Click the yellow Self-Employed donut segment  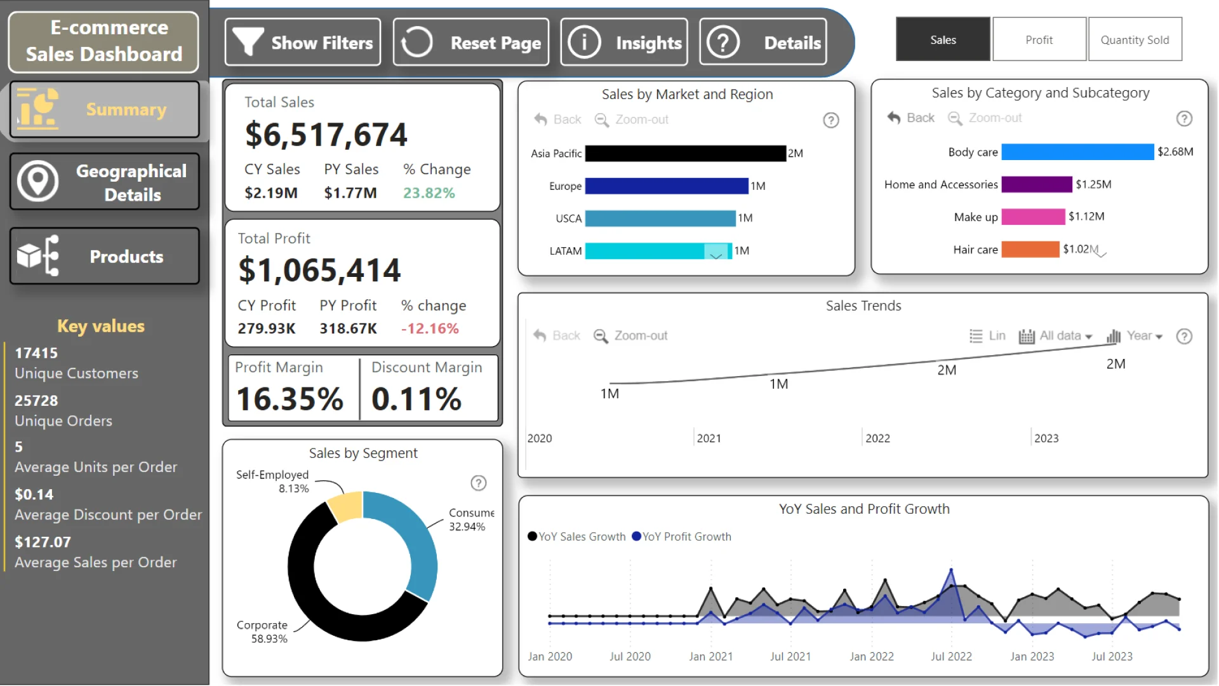click(347, 506)
